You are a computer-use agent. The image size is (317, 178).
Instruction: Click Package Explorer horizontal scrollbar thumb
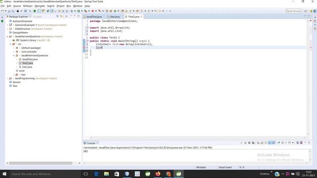(x=41, y=163)
